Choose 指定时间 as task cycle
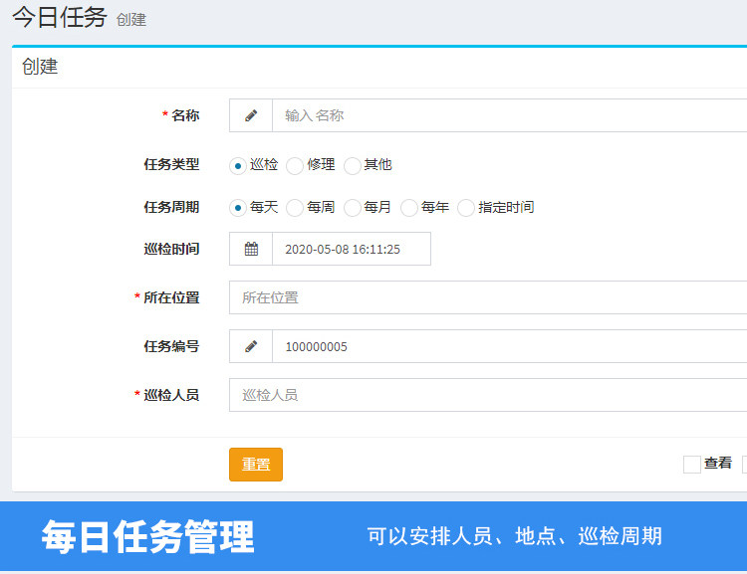Screen dimensions: 747x574 point(466,208)
